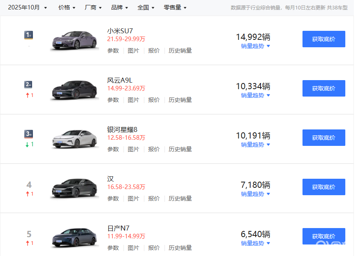Open the 小米SU7 car thumbnail
This screenshot has height=256, width=356.
74,40
